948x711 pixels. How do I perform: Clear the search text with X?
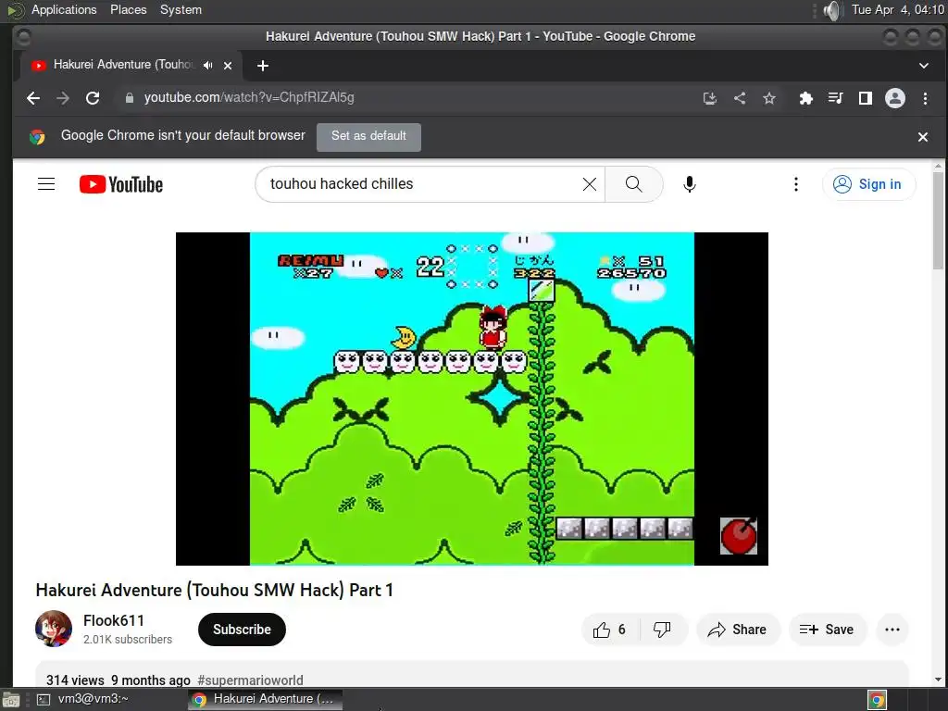pos(590,184)
